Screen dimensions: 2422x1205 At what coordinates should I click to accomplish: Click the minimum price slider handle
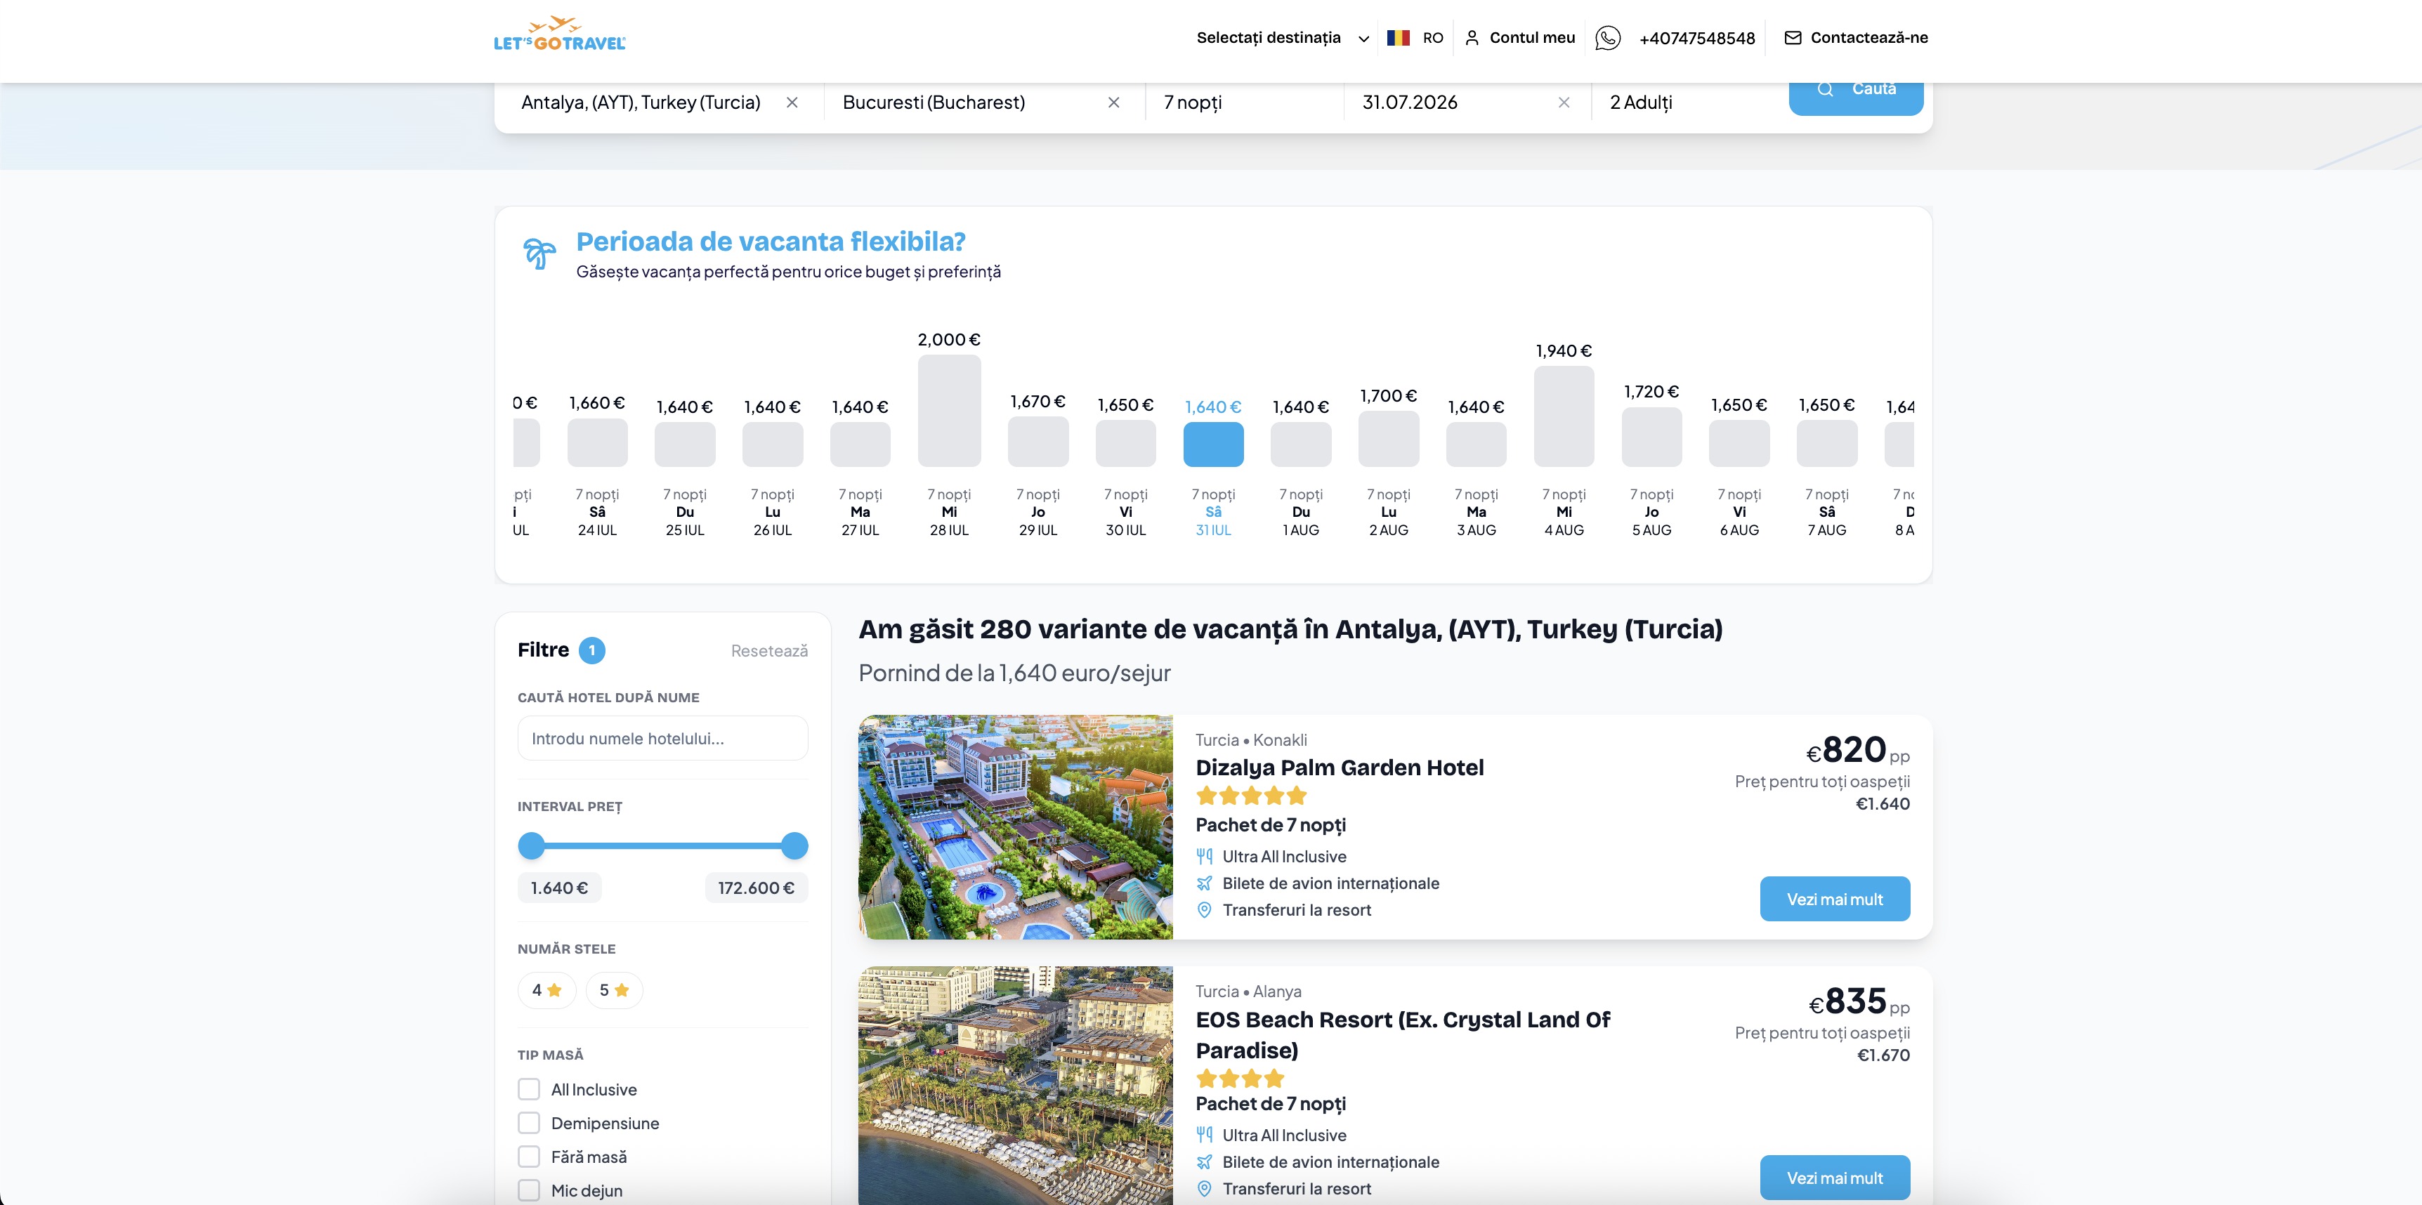531,846
